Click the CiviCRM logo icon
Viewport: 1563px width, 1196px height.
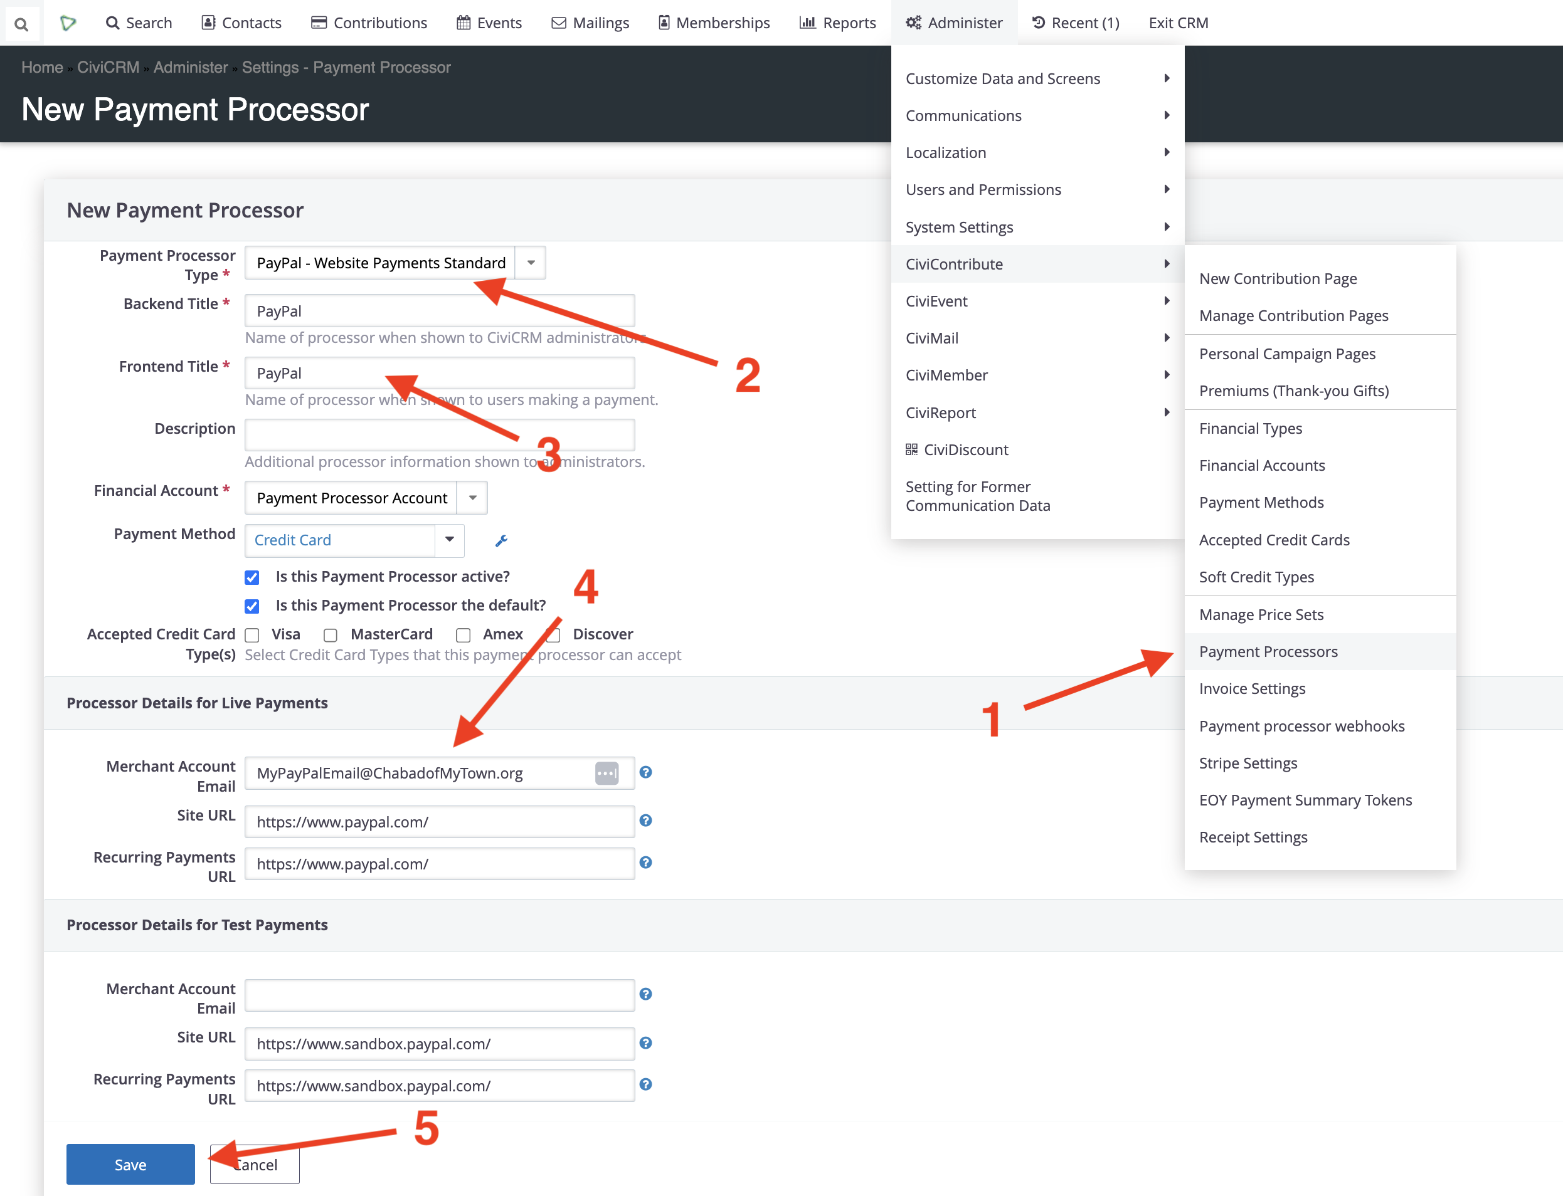coord(68,23)
